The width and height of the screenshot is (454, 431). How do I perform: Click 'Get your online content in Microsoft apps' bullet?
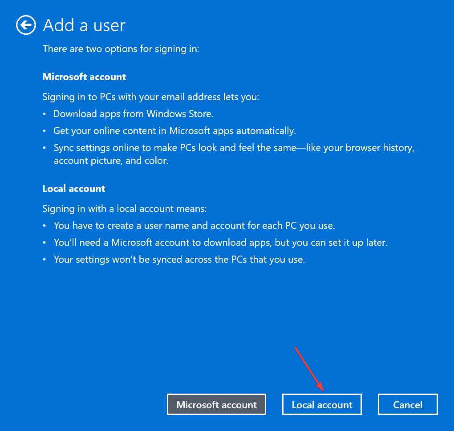(174, 130)
